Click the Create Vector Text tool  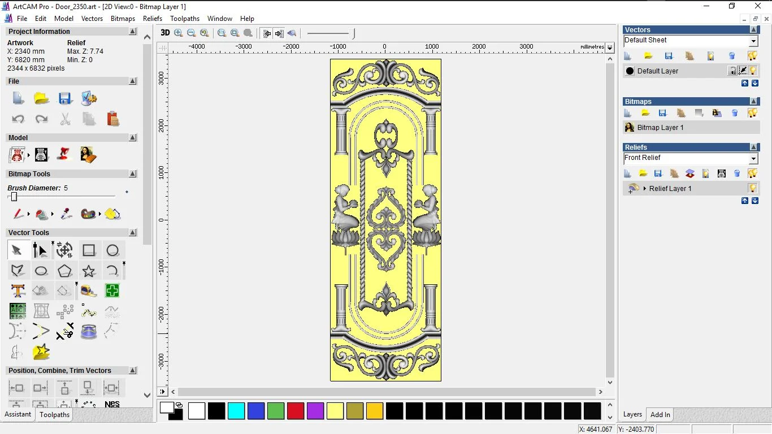[x=18, y=291]
